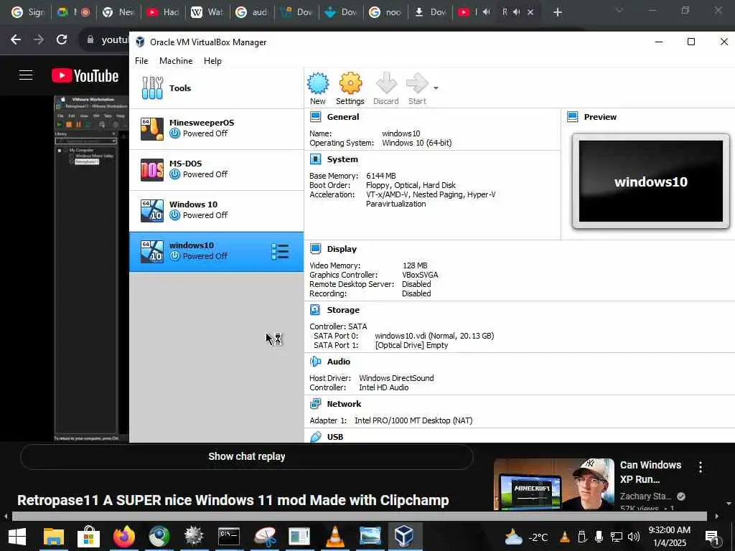Open the File menu
The width and height of the screenshot is (735, 551).
141,61
